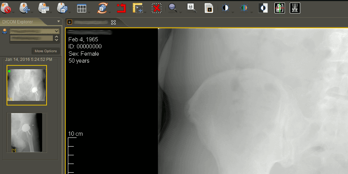Click the '10 cm' scale label
This screenshot has width=348, height=174.
click(x=75, y=134)
